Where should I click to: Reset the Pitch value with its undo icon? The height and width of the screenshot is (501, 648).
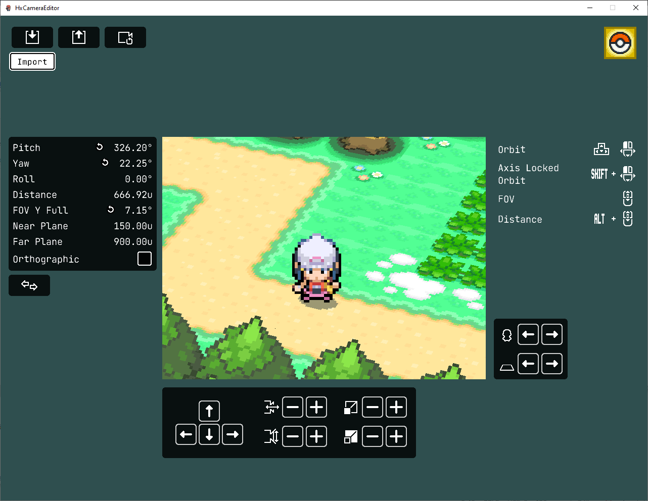(x=100, y=147)
